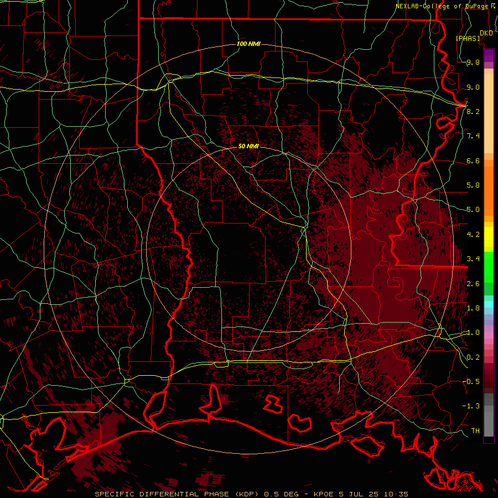498x498 pixels.
Task: Click the 7.4 value on the color scale
Action: (473, 136)
